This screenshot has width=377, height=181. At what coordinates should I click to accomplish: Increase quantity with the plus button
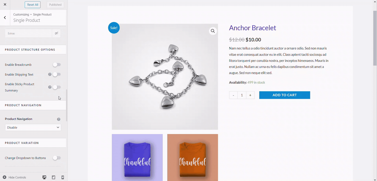click(x=250, y=95)
